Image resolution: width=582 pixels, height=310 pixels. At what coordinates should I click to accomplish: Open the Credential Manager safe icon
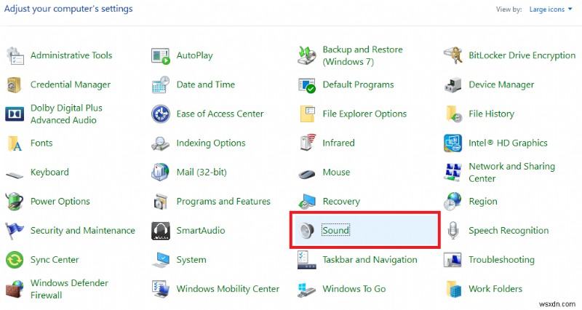pos(15,85)
